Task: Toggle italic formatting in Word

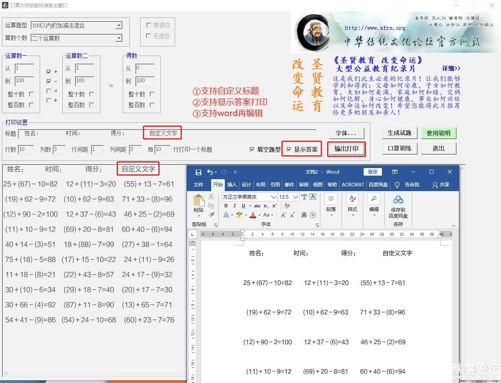Action: tap(235, 206)
